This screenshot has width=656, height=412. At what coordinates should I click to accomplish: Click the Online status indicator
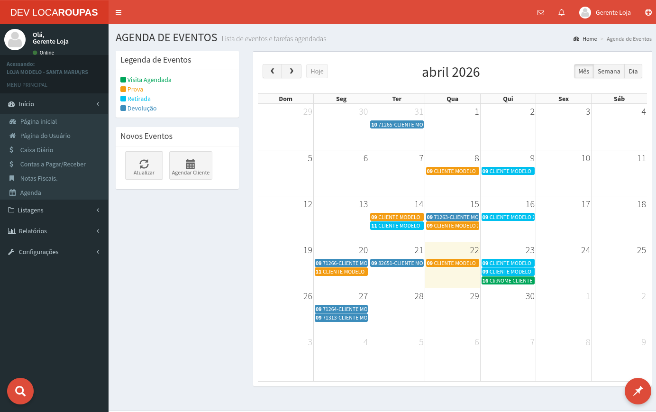pyautogui.click(x=43, y=53)
